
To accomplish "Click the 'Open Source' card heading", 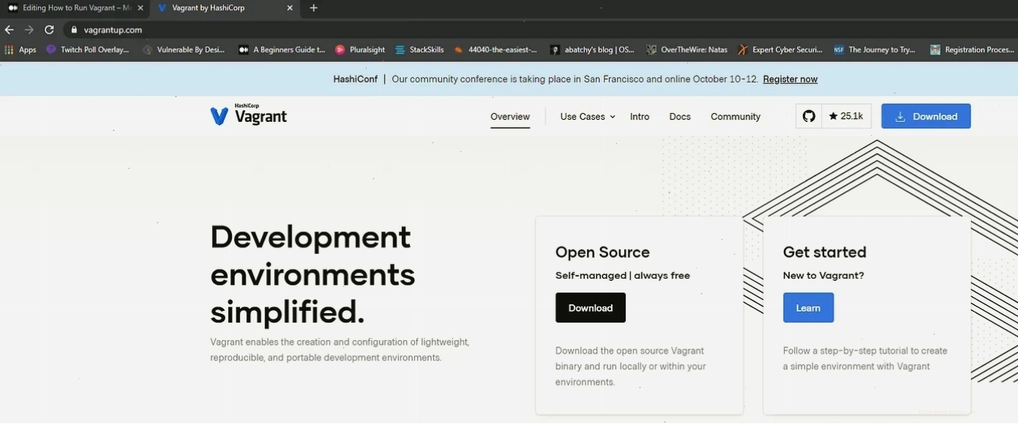I will coord(602,253).
